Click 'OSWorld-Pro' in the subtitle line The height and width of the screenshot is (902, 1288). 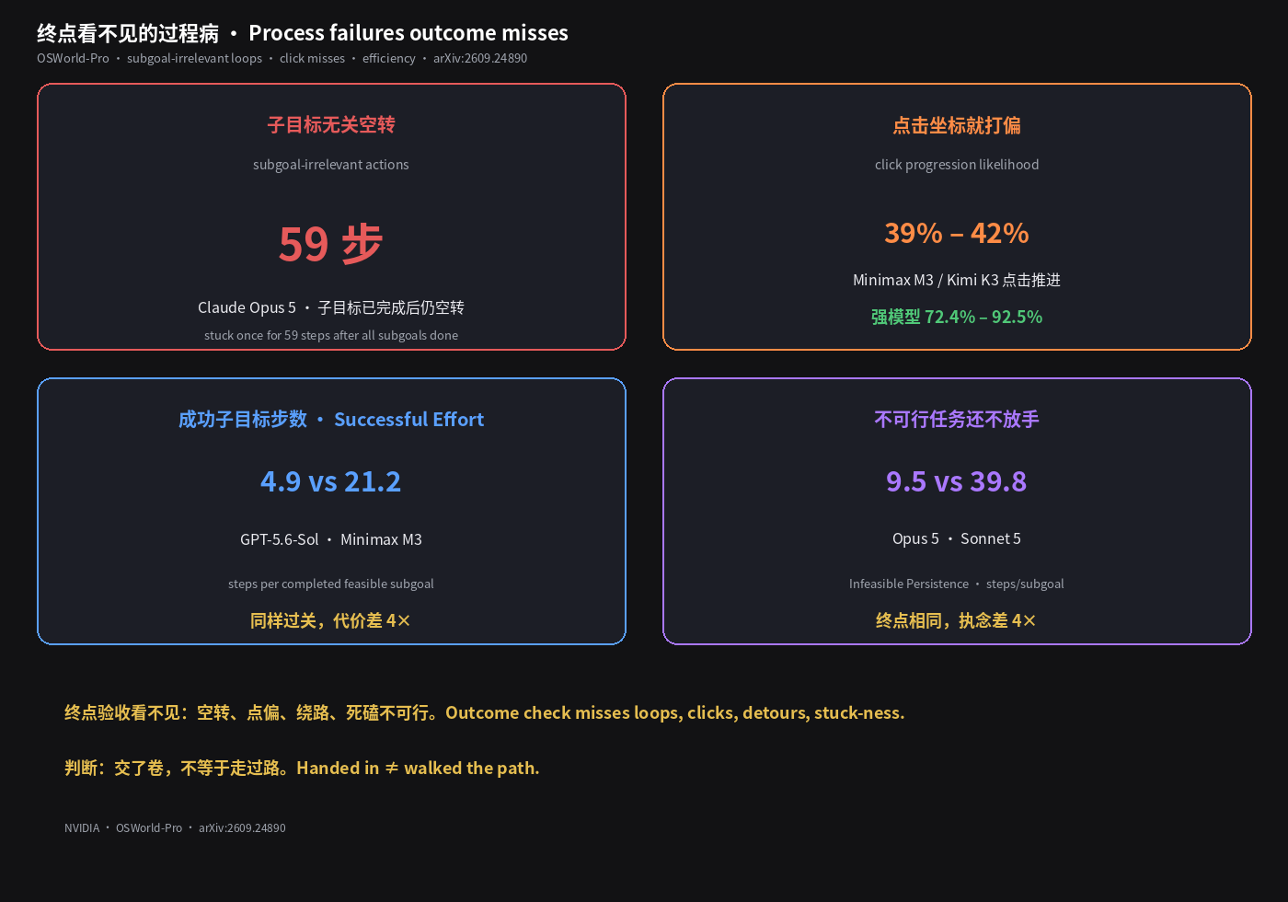click(x=73, y=58)
